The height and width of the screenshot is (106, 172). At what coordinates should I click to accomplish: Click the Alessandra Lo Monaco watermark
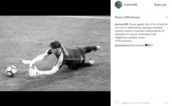click(76, 59)
